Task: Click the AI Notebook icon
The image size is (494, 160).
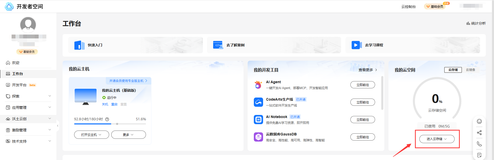Action: pyautogui.click(x=258, y=120)
